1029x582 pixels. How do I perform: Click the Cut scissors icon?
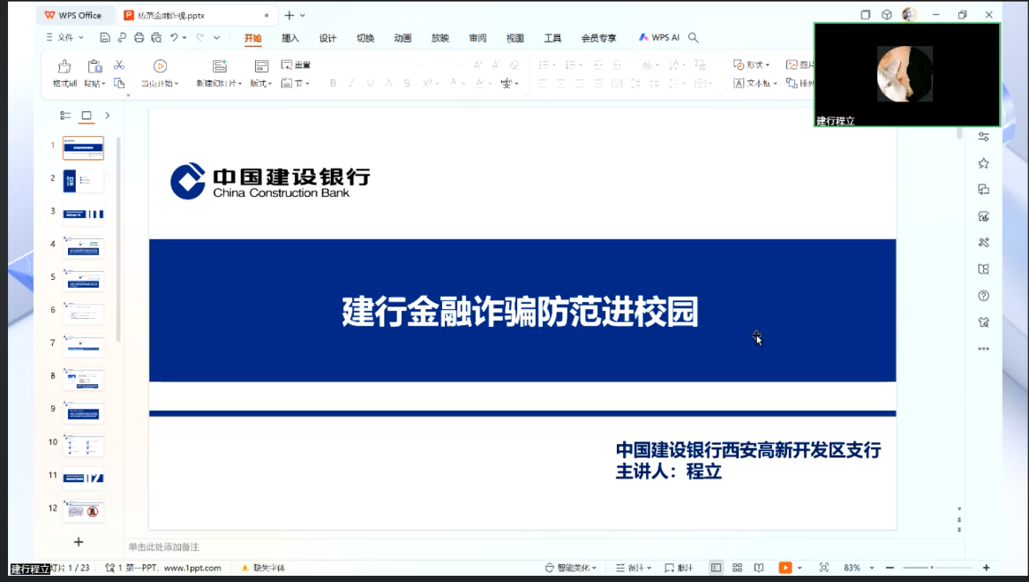pyautogui.click(x=119, y=65)
